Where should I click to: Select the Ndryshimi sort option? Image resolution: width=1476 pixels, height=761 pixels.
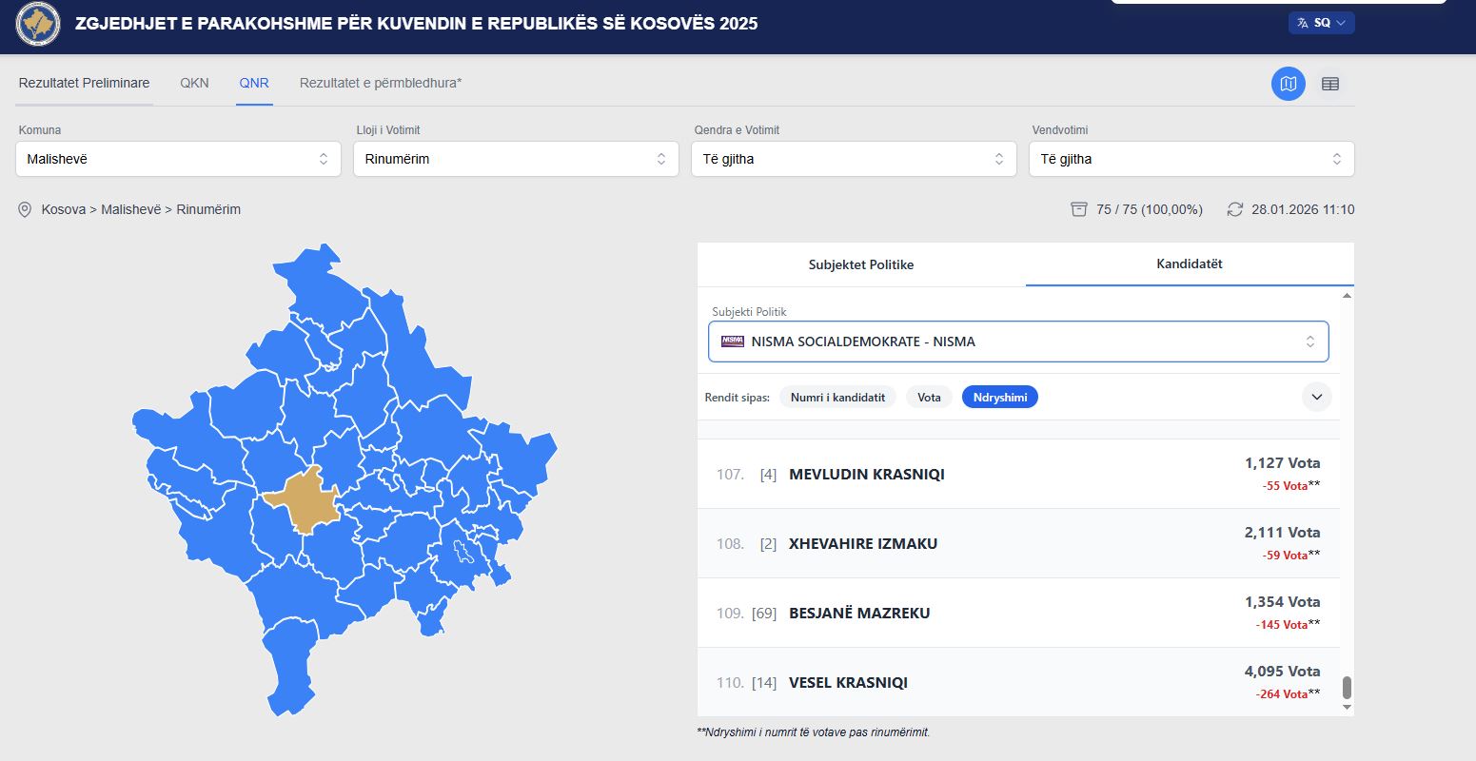[999, 398]
